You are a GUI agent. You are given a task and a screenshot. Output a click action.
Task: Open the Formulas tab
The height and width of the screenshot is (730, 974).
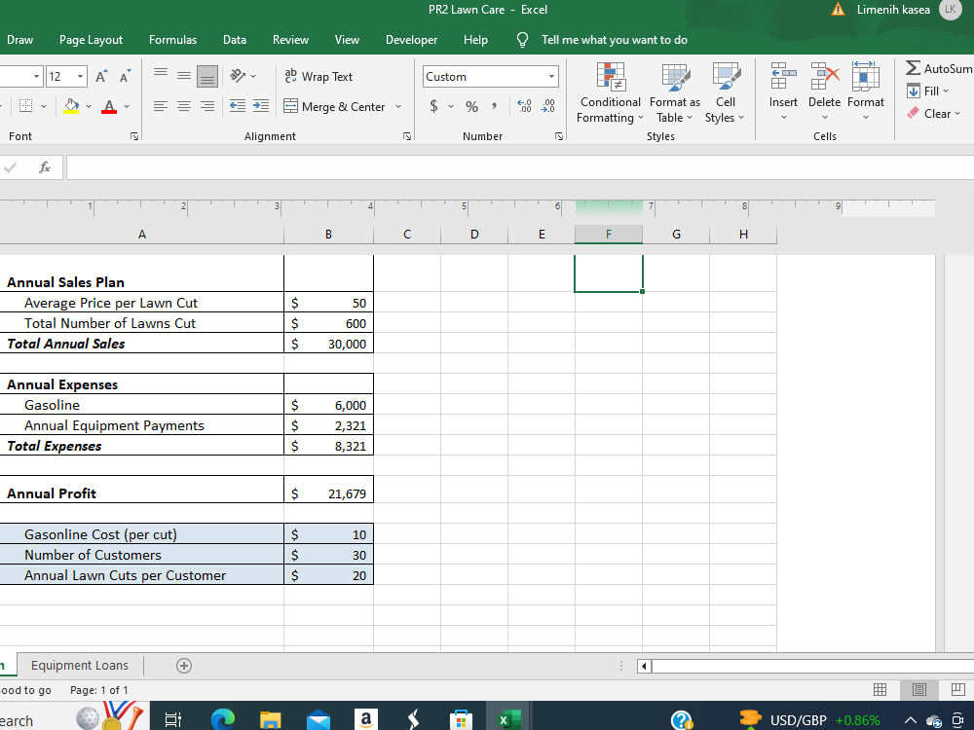[x=172, y=40]
